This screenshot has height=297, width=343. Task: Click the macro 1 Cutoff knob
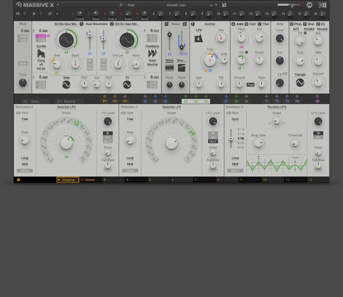80,14
